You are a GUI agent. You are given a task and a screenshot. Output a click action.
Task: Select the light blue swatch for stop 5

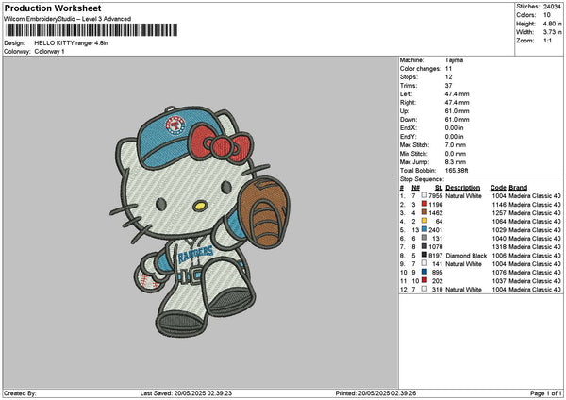(425, 230)
